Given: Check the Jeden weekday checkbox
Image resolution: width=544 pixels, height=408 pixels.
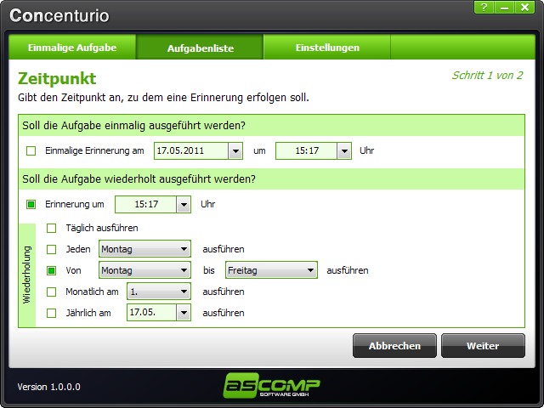Looking at the screenshot, I should [51, 249].
